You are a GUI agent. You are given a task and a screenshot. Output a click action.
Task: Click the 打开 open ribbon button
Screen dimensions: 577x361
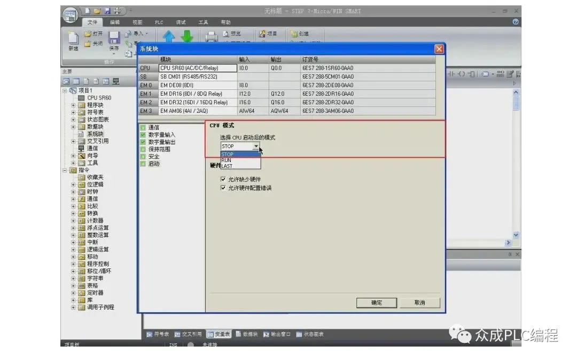point(93,34)
